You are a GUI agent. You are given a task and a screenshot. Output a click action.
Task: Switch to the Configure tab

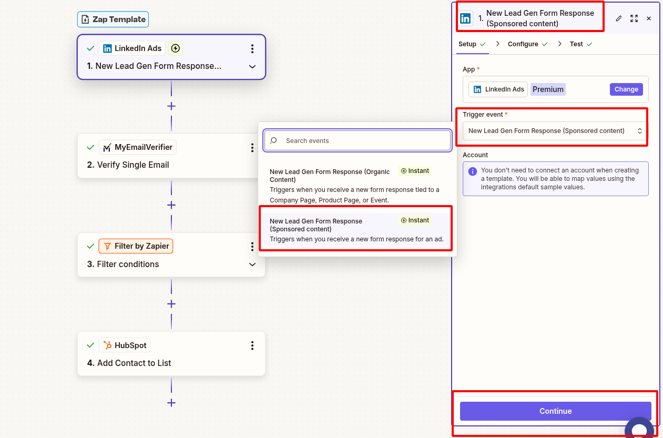(x=523, y=44)
